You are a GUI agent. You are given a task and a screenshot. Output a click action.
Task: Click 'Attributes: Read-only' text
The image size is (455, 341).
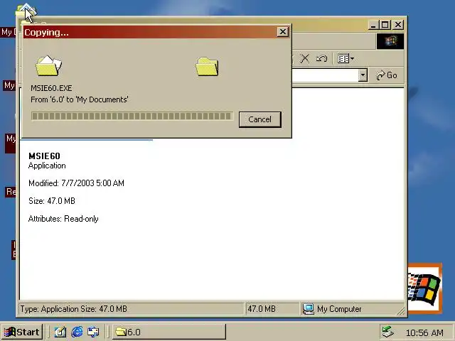pos(63,219)
